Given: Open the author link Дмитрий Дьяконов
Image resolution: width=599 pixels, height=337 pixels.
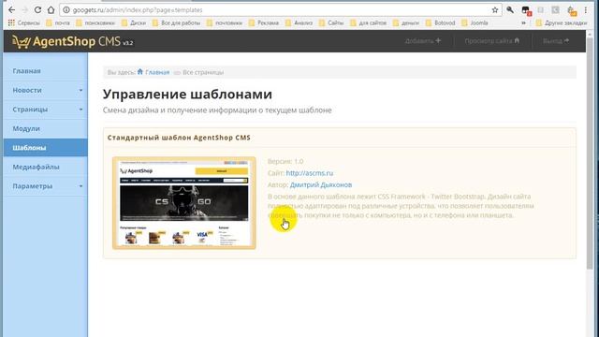Looking at the screenshot, I should point(321,185).
